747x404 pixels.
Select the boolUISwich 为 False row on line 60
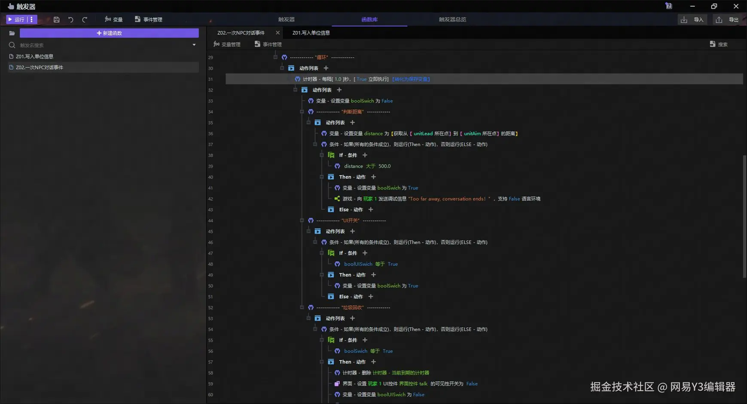click(379, 395)
